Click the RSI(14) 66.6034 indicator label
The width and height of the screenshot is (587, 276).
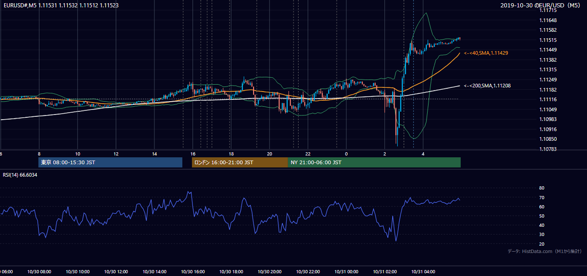[x=20, y=175]
